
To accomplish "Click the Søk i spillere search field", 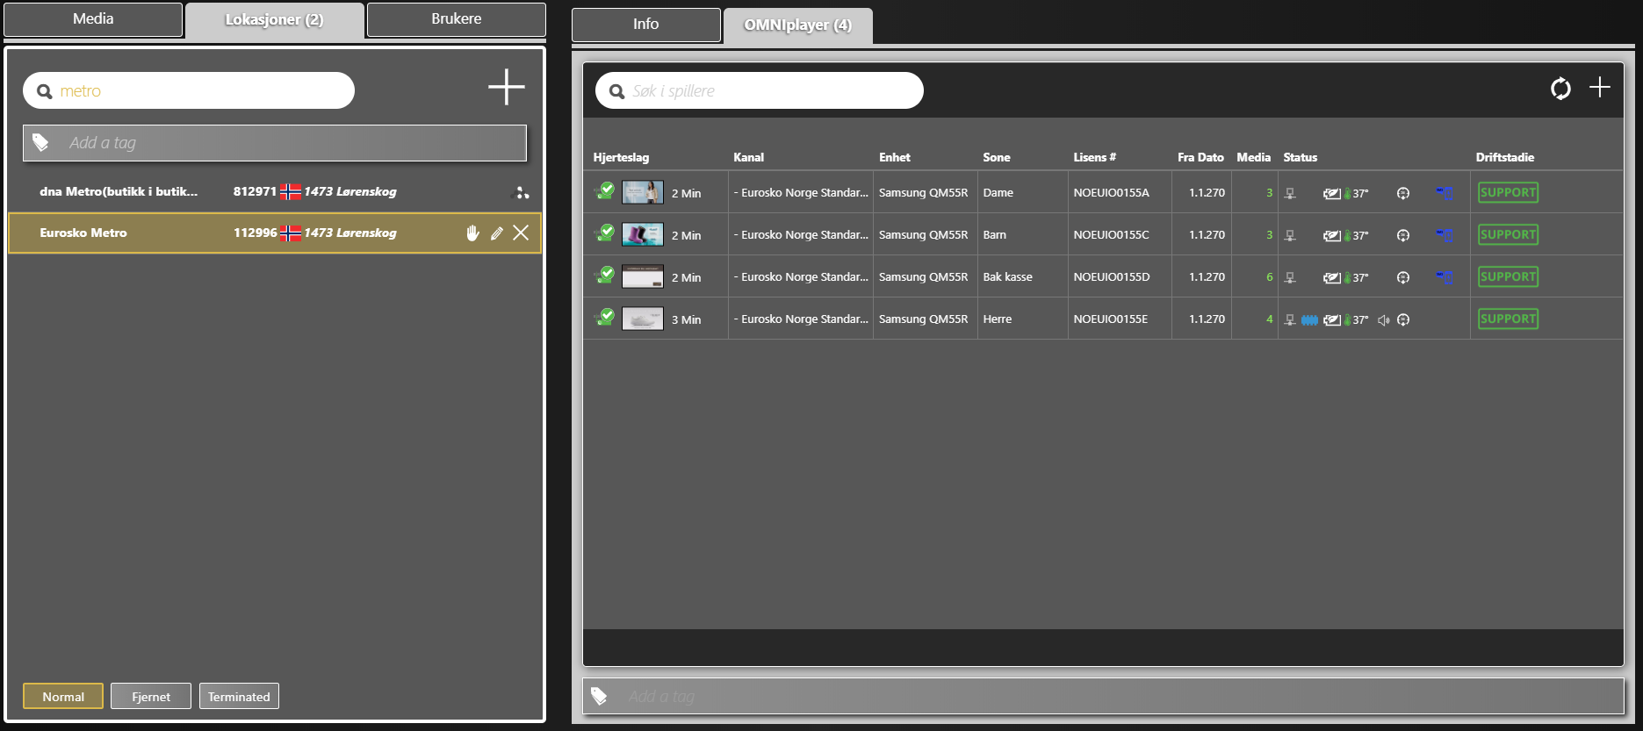I will click(x=760, y=90).
